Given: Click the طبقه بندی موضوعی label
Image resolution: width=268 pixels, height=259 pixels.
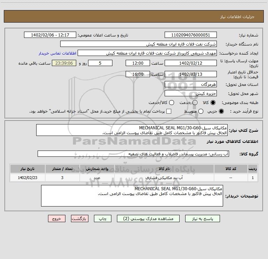Looking at the screenshot, I should pyautogui.click(x=240, y=103).
